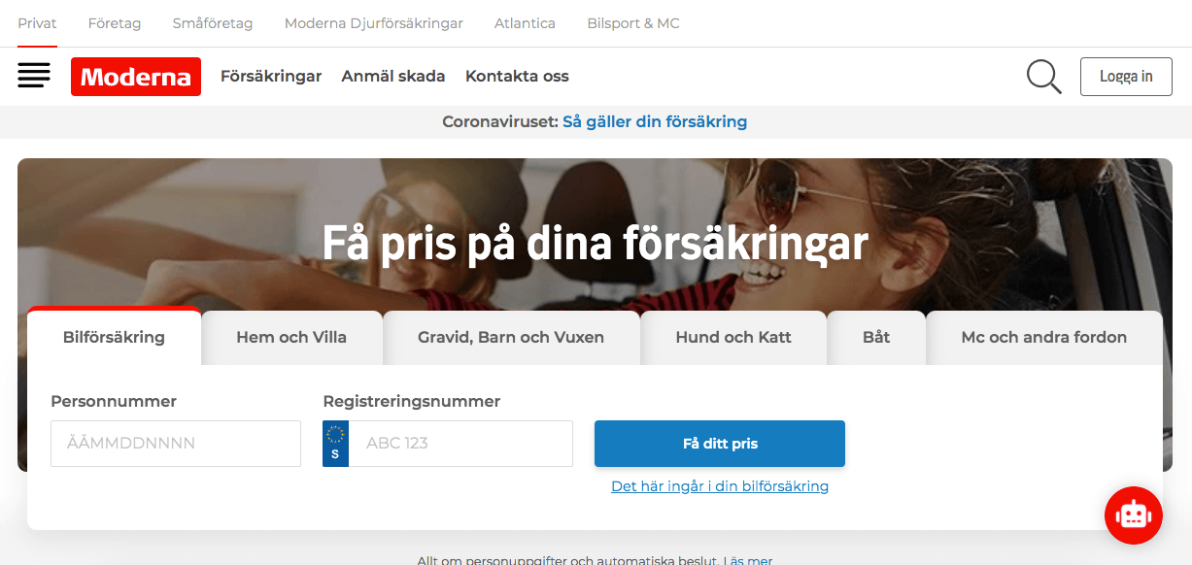Open the search magnifier icon

tap(1044, 77)
